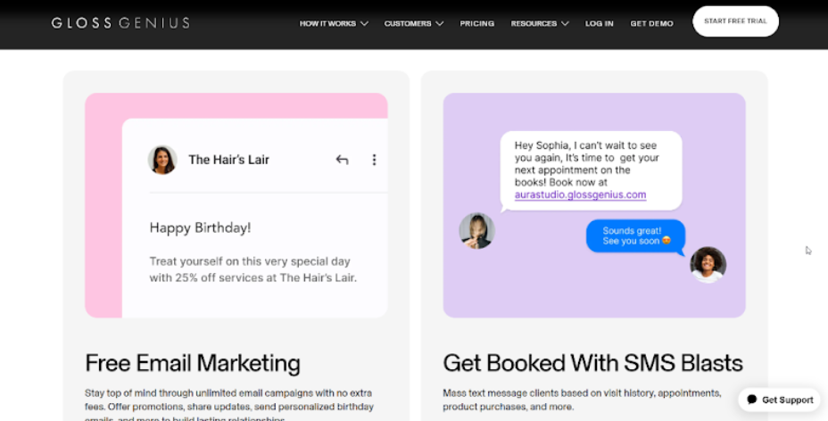Click the blue Sounds great! message bubble
This screenshot has height=421, width=828.
[636, 235]
